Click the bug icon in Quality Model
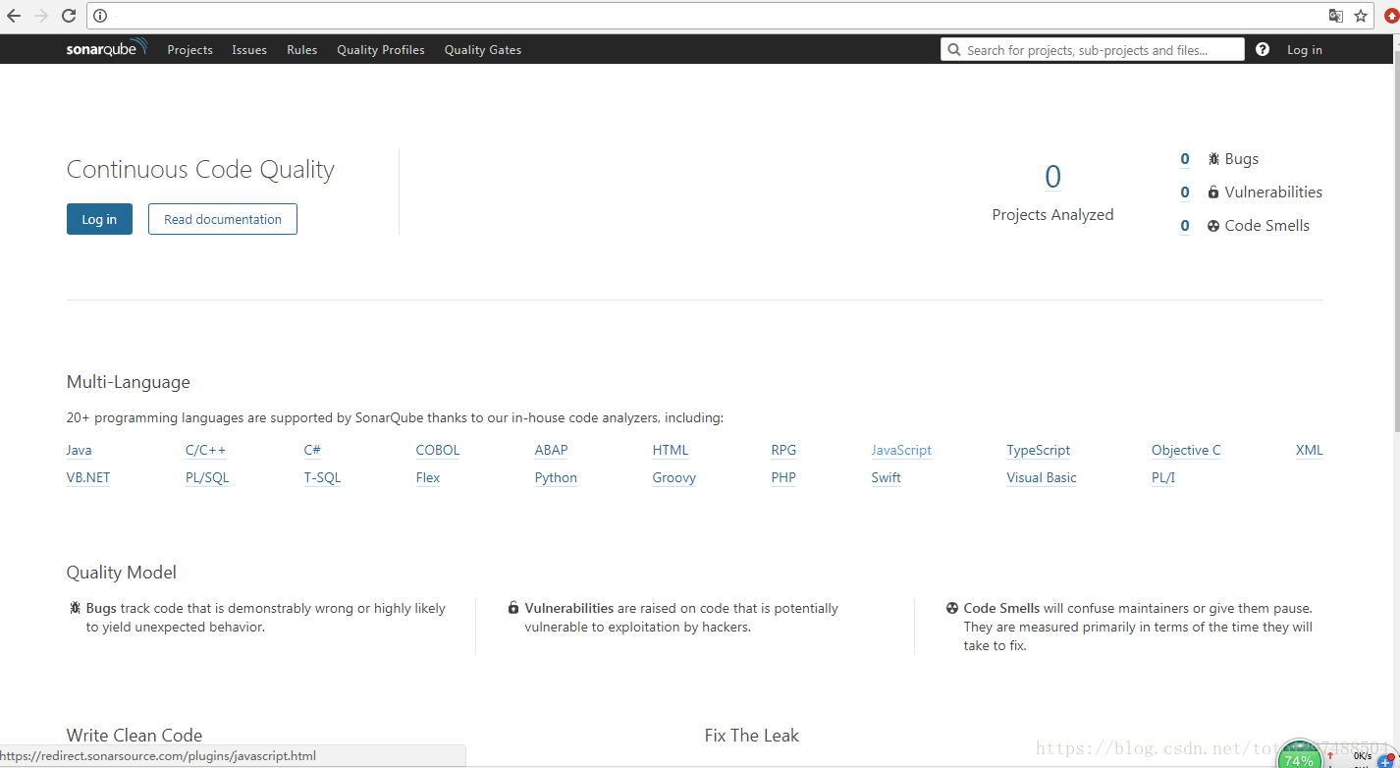1400x768 pixels. click(x=75, y=608)
